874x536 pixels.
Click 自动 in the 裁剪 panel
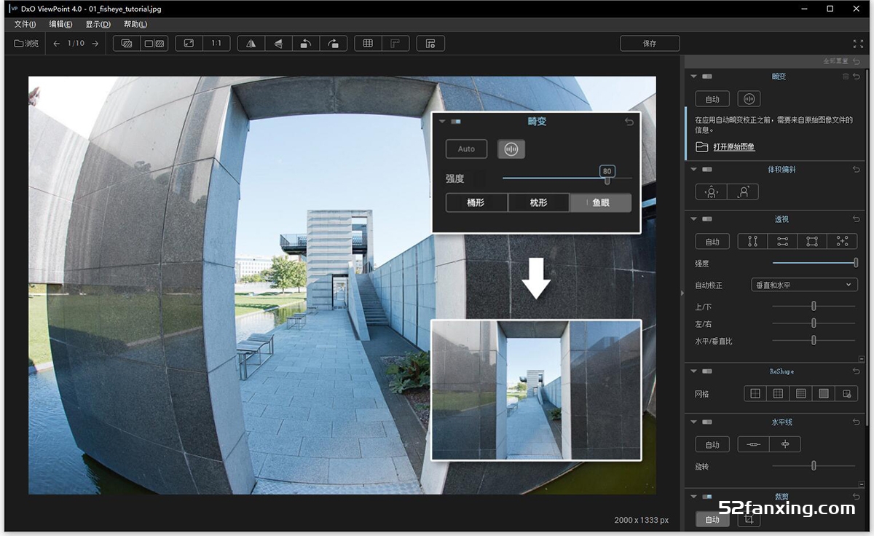click(712, 519)
